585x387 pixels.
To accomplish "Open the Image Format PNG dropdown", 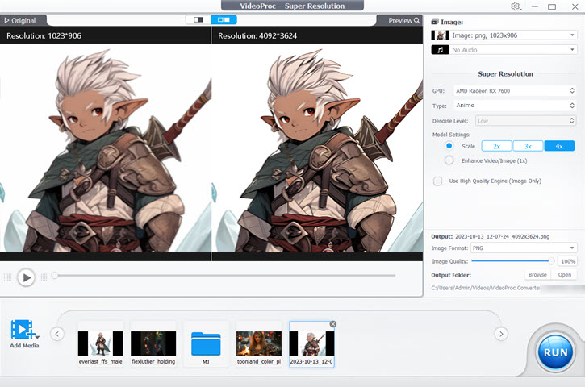I will point(524,248).
